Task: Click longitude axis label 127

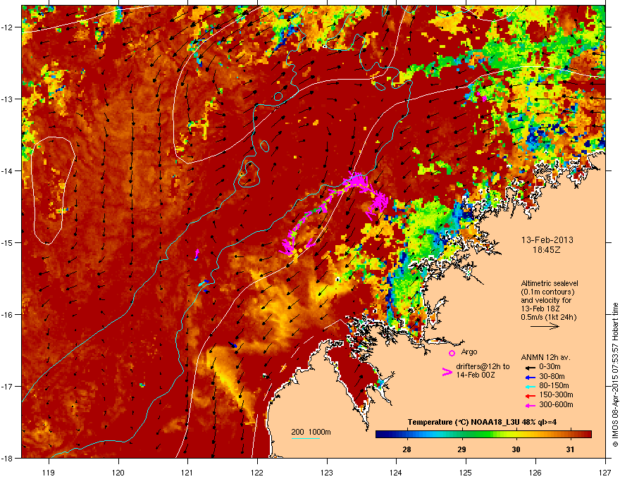Action: tap(604, 472)
